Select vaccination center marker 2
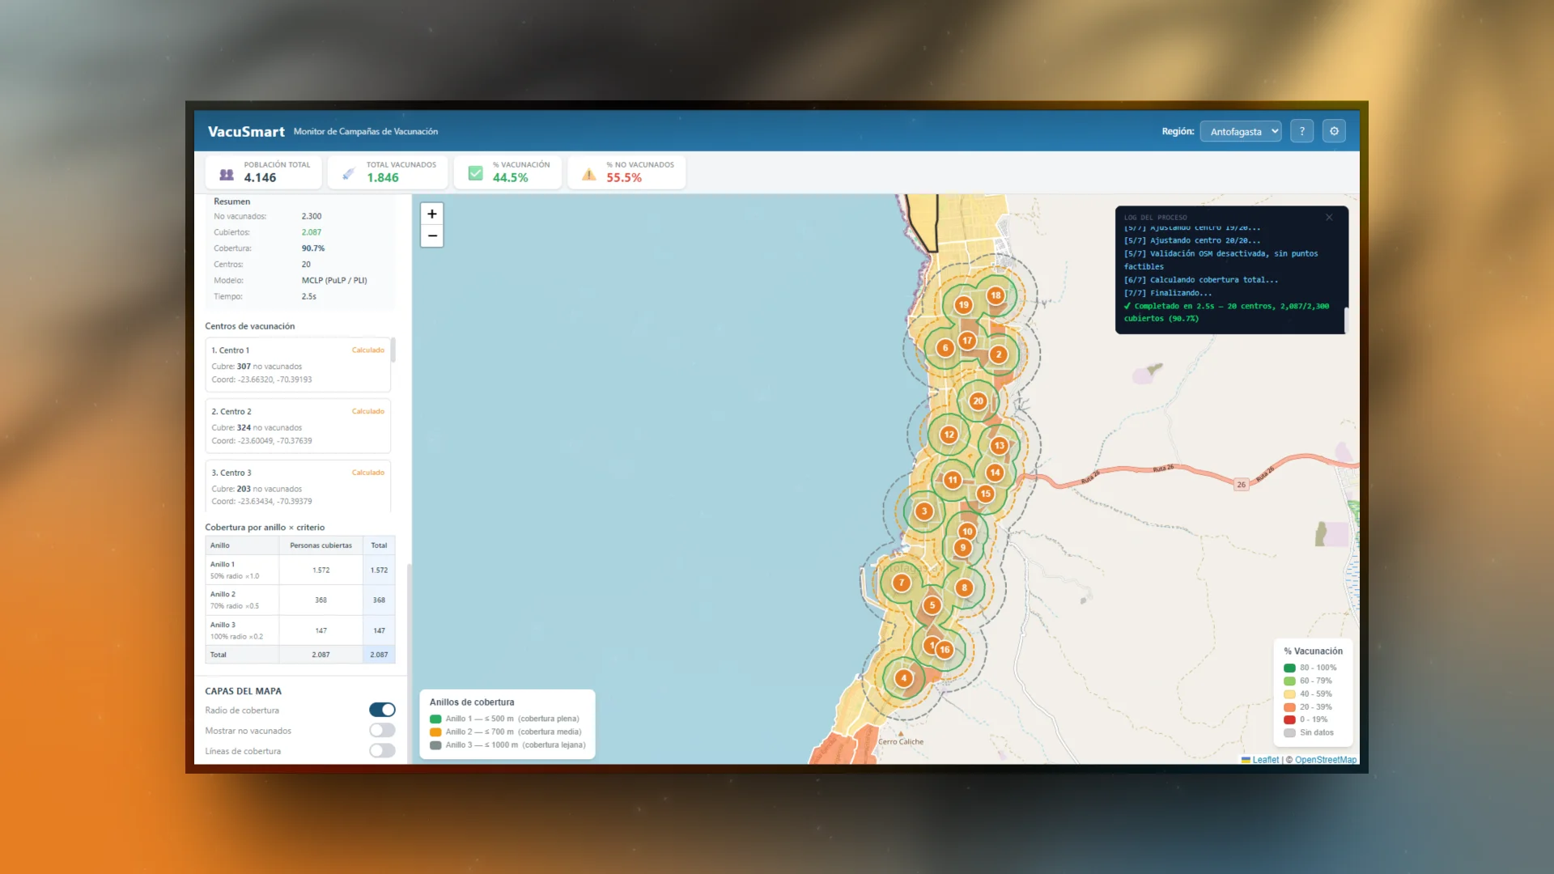 click(x=999, y=354)
